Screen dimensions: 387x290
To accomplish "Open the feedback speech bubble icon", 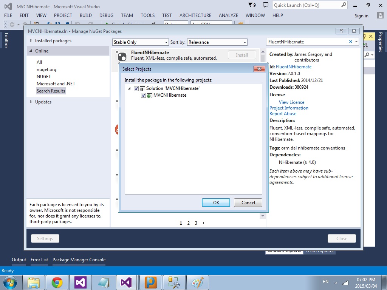I will coord(266,5).
